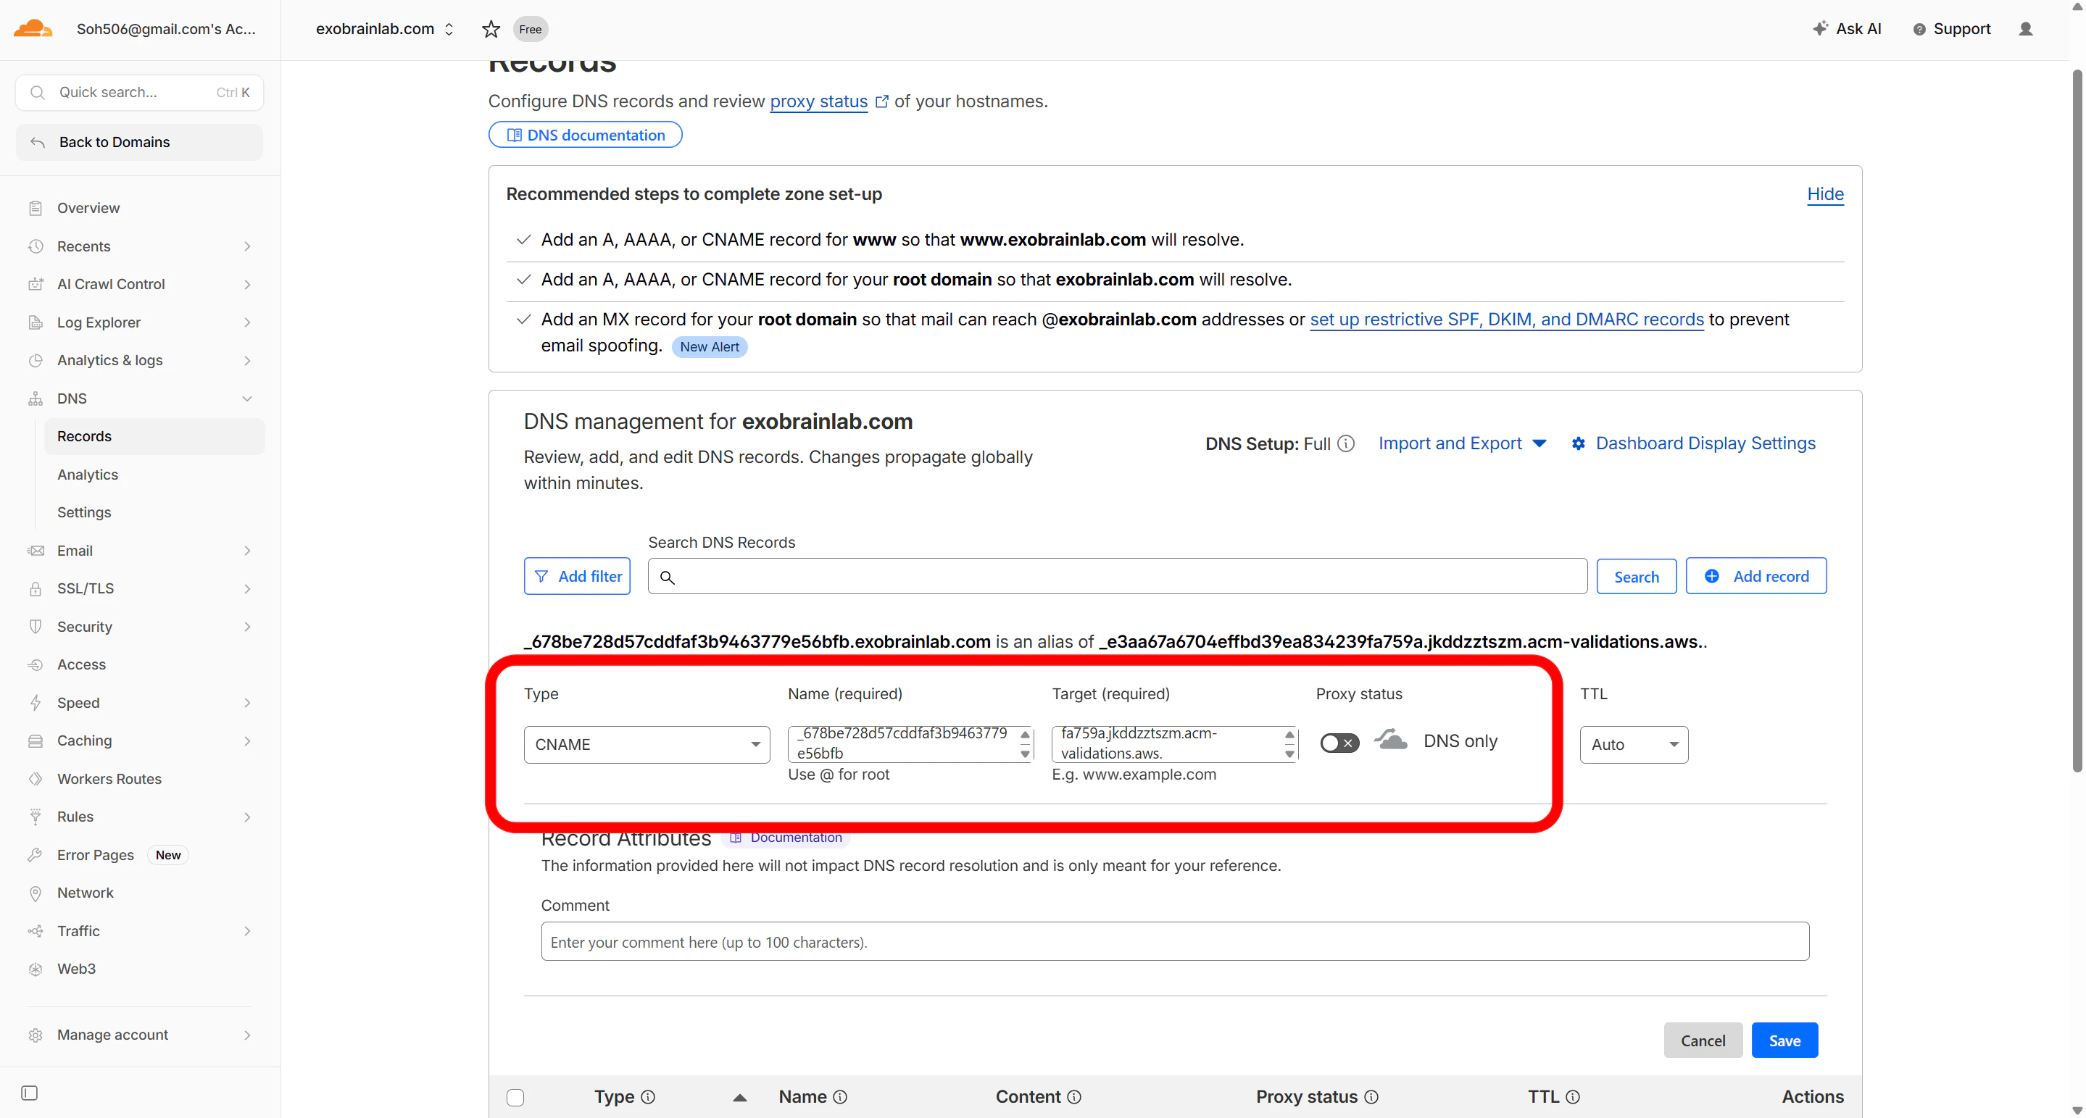Click the Access icon in sidebar
Screen dimensions: 2086x1118
35,664
